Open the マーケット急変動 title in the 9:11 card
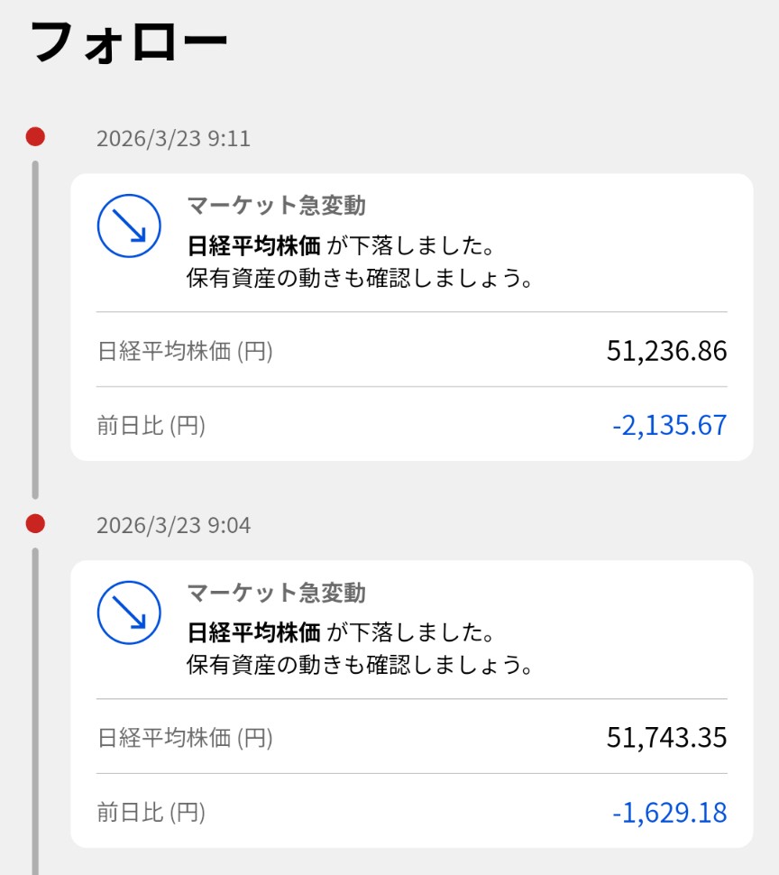 click(276, 206)
